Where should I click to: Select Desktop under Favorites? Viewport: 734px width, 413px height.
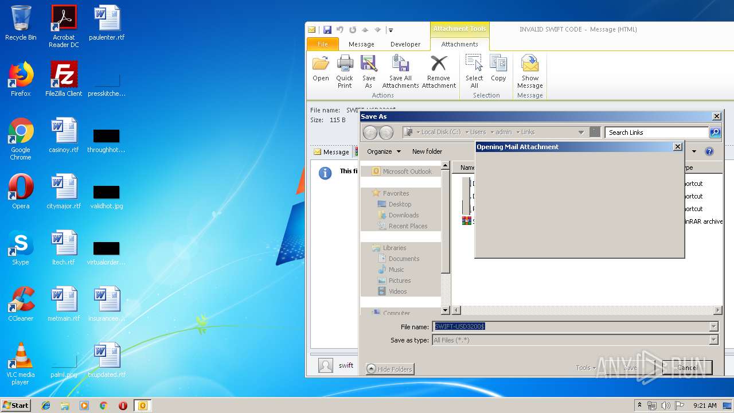click(x=395, y=204)
